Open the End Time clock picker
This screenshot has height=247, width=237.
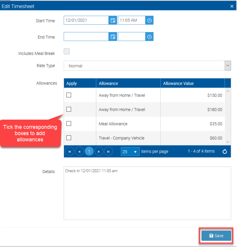pos(149,37)
